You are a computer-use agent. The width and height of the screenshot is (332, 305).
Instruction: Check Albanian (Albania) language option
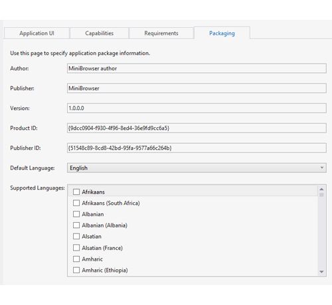tap(76, 225)
